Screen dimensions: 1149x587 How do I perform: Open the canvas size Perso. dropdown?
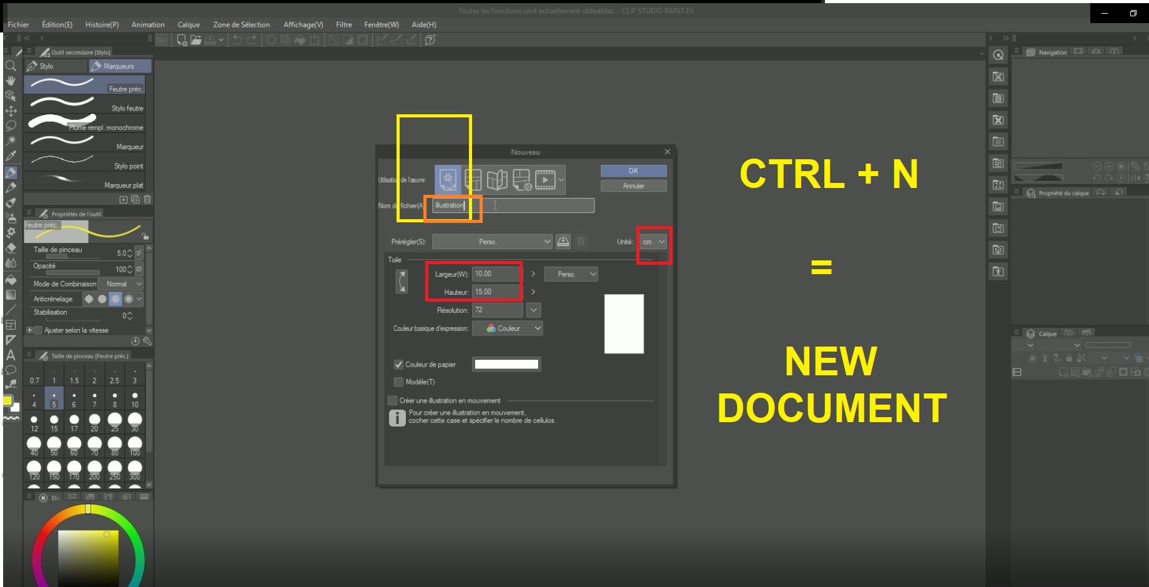[571, 274]
